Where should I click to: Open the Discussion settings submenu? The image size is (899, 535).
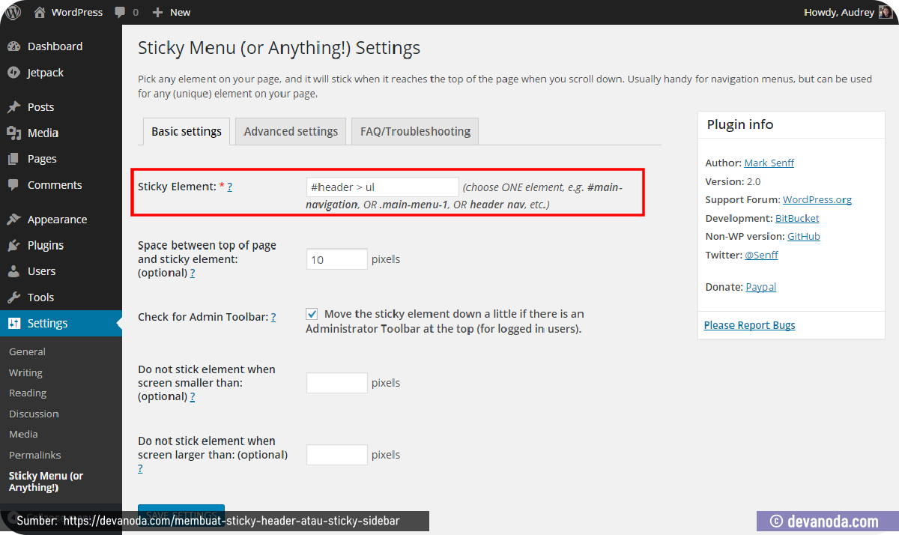click(x=34, y=414)
